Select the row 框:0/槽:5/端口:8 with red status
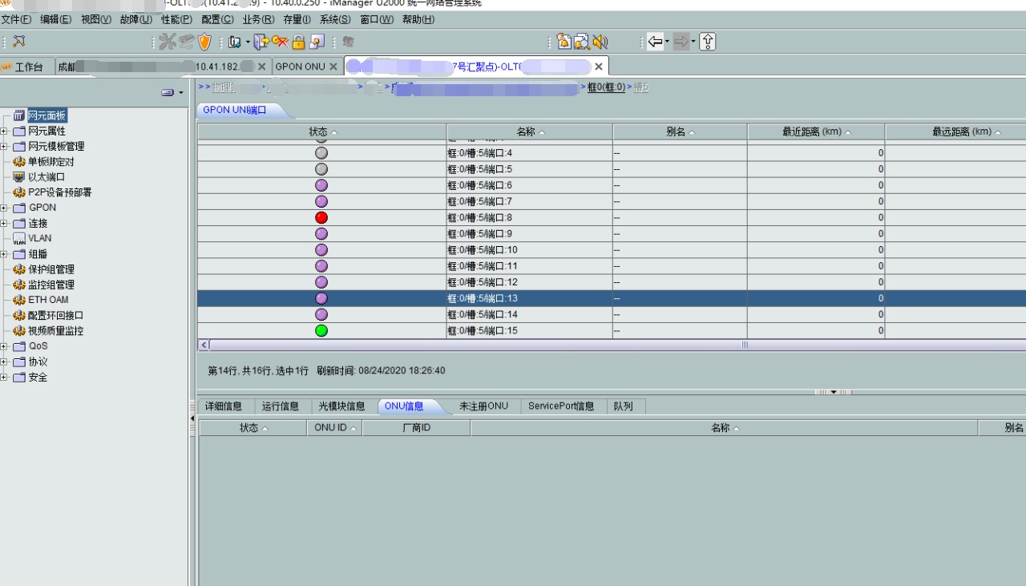 coord(612,217)
